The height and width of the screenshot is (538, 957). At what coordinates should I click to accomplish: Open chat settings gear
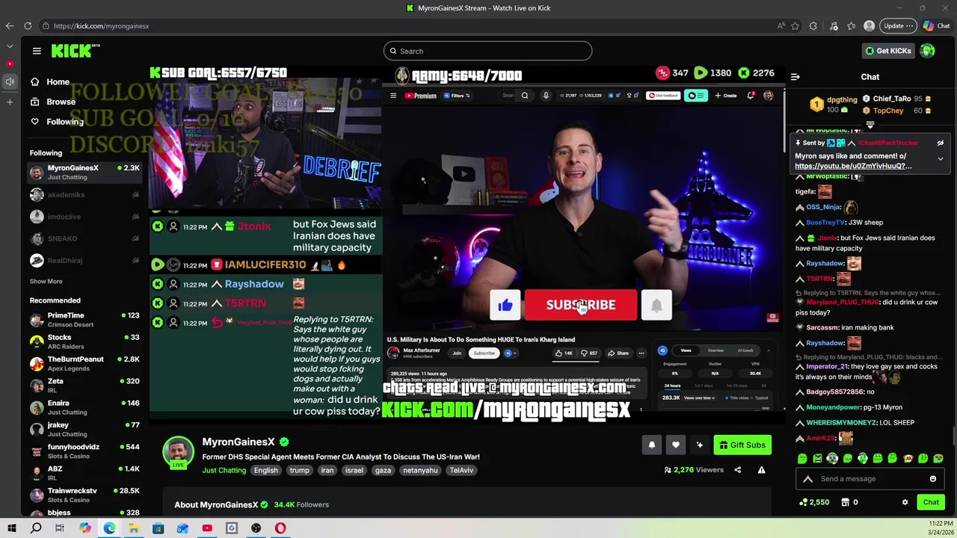[905, 502]
